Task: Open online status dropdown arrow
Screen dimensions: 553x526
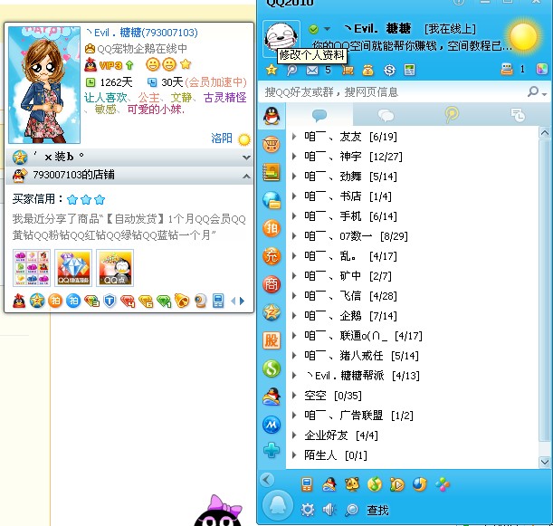Action: 327,29
